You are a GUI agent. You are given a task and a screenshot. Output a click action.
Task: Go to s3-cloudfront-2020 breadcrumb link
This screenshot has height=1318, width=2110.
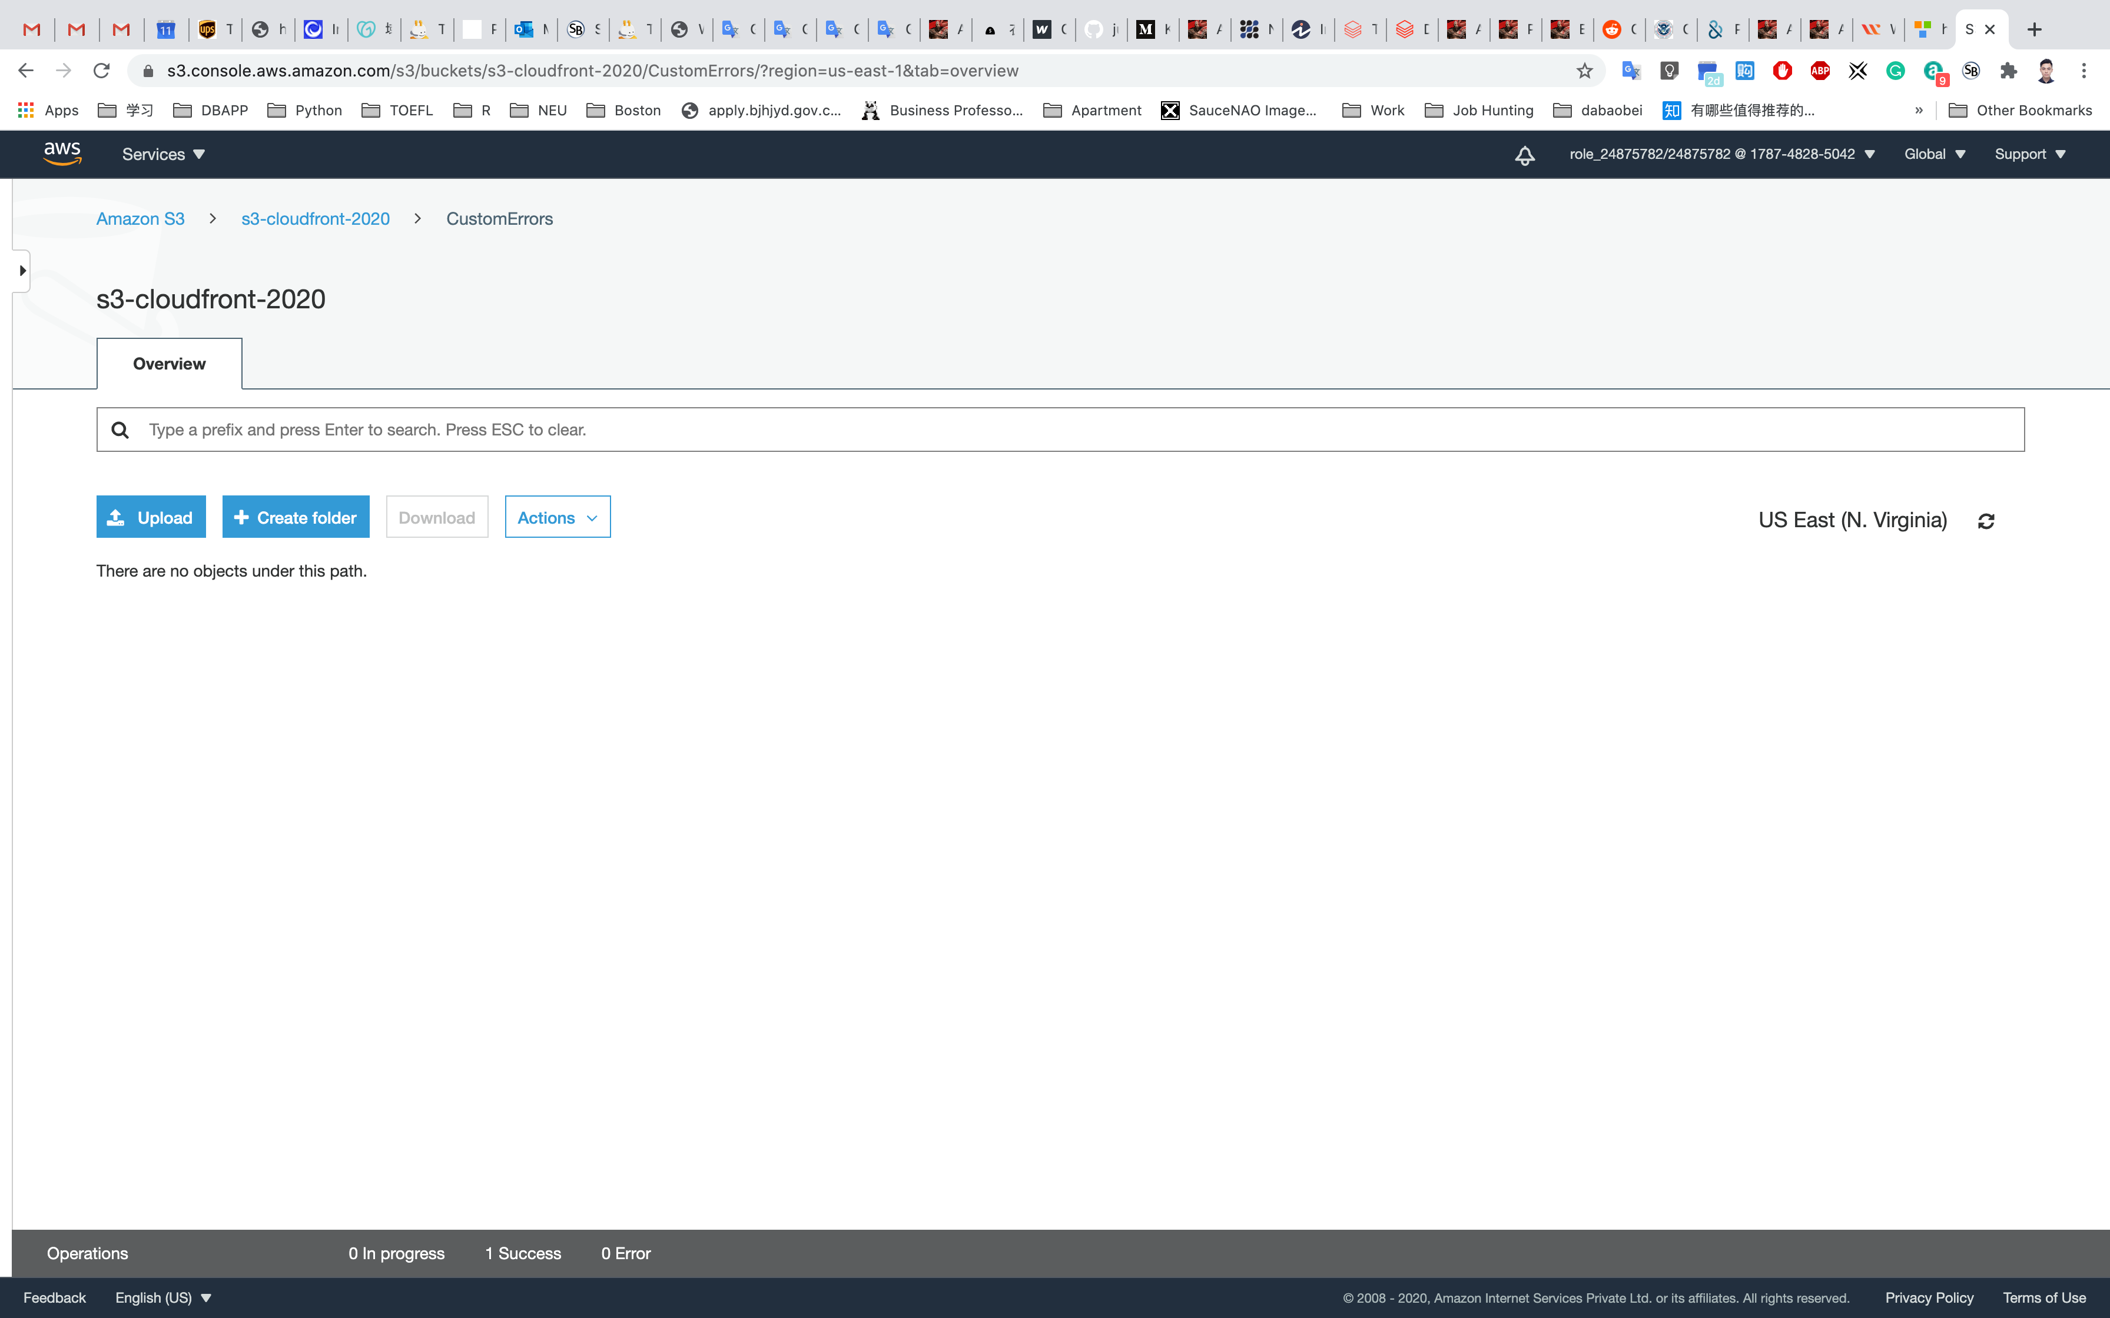coord(315,219)
